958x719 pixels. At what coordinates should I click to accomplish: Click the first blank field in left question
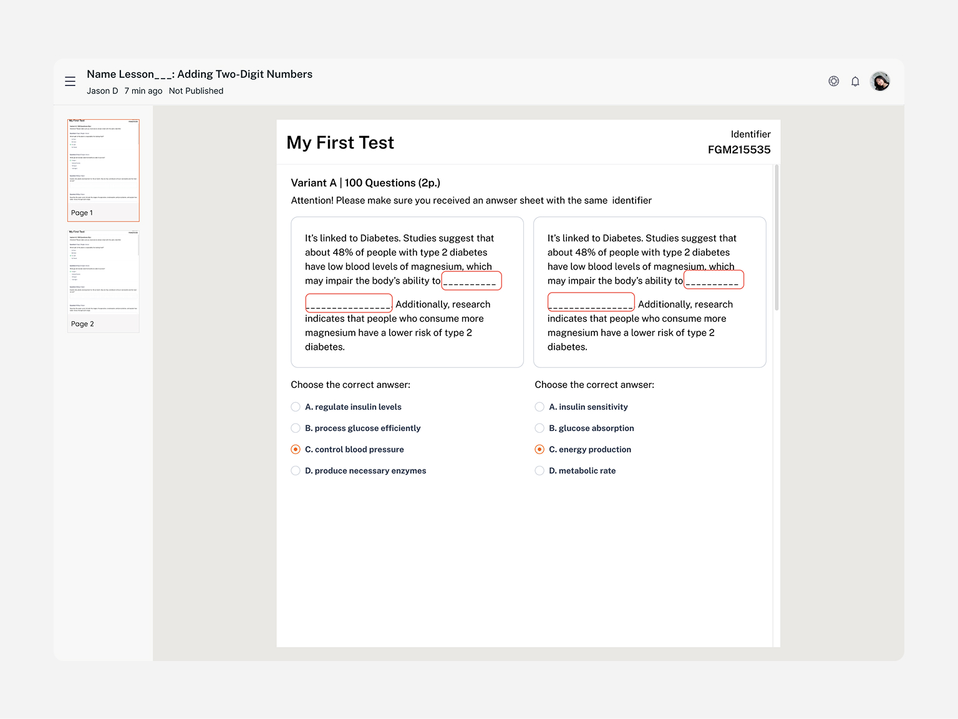472,281
